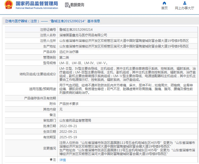The width and height of the screenshot is (199, 164).
Task: Click the 生产地址 label
Action: (x=49, y=46)
